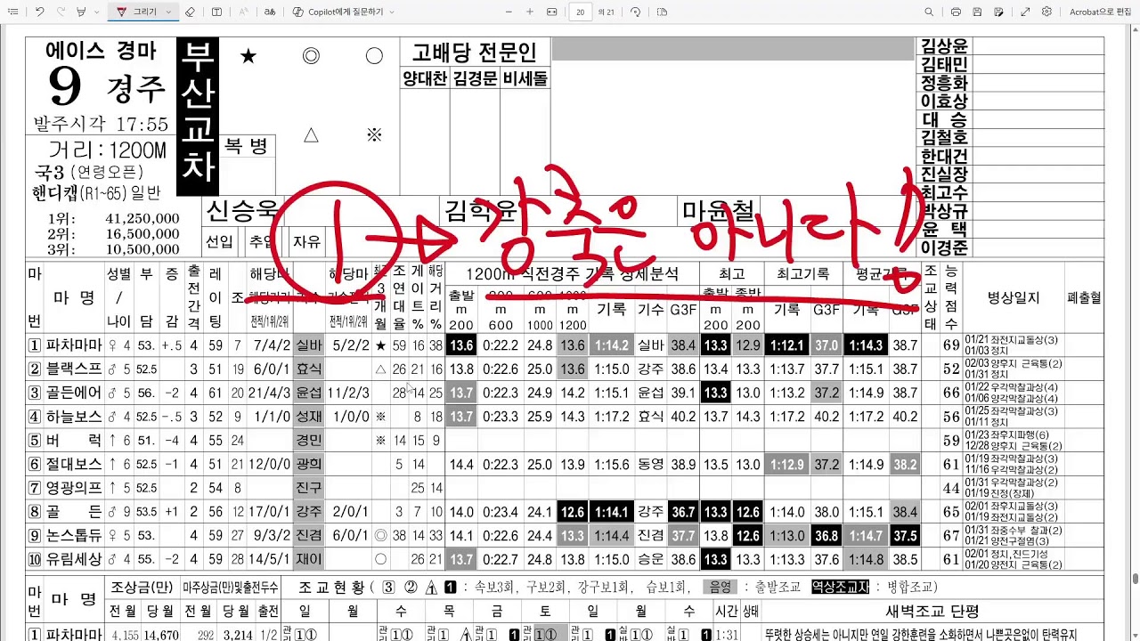This screenshot has height=641, width=1140.
Task: Click the 고배당 전문인 heading
Action: click(x=474, y=53)
